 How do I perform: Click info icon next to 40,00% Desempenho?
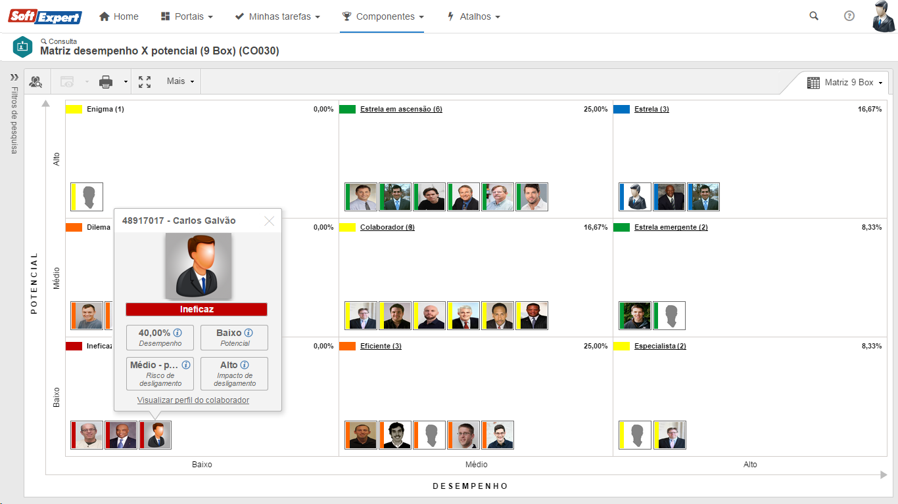coord(177,333)
